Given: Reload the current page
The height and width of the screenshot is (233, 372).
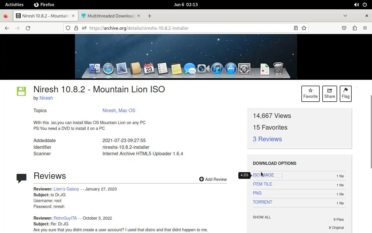Looking at the screenshot, I should coord(28,28).
